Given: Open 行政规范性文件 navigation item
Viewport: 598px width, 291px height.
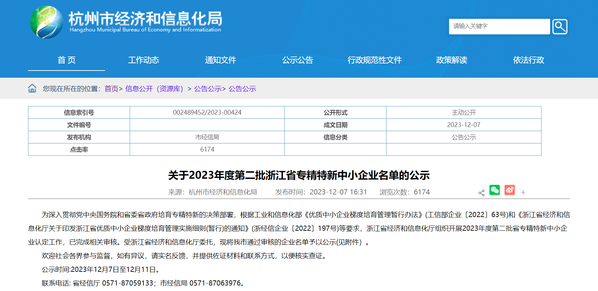Looking at the screenshot, I should (374, 60).
